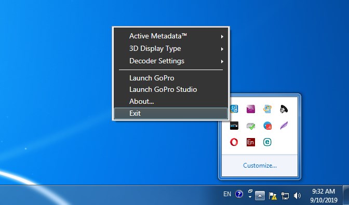Screen dimensions: 349x205
Task: Open the Customize... link in tray popup
Action: point(260,166)
